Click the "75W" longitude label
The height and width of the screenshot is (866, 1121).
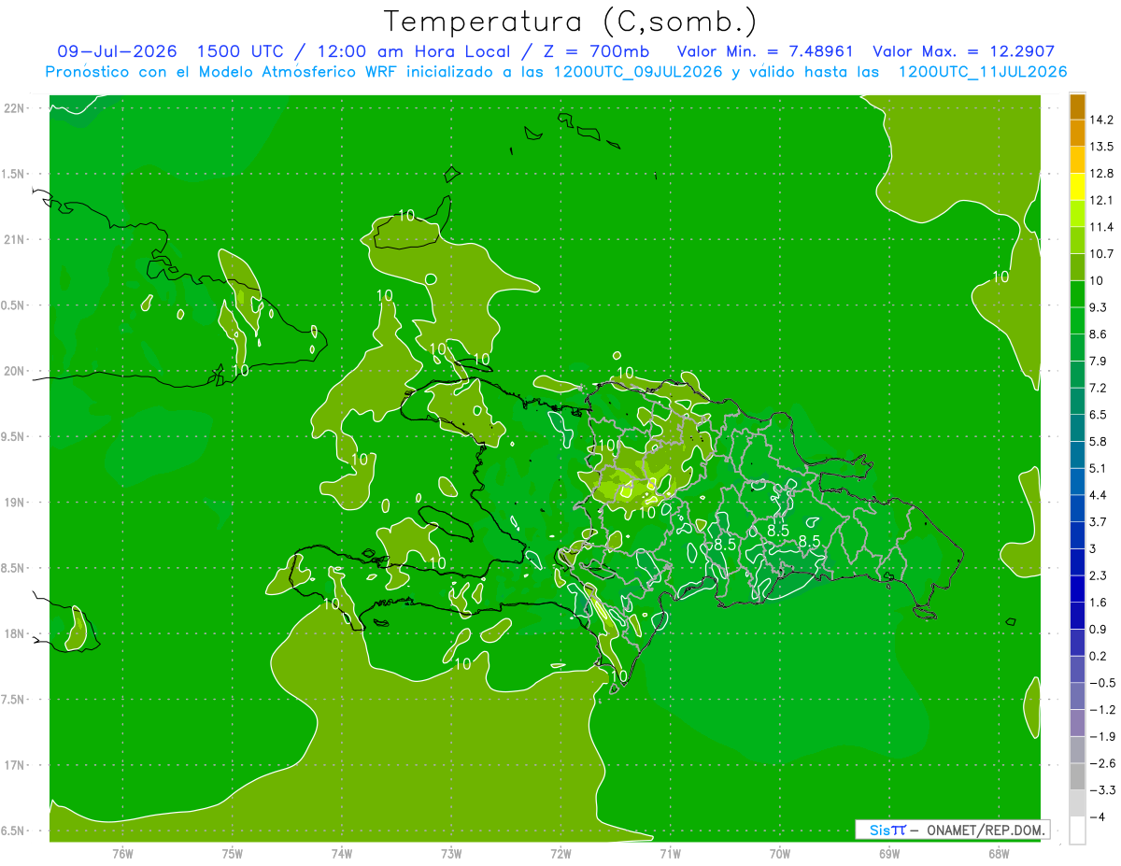(233, 854)
